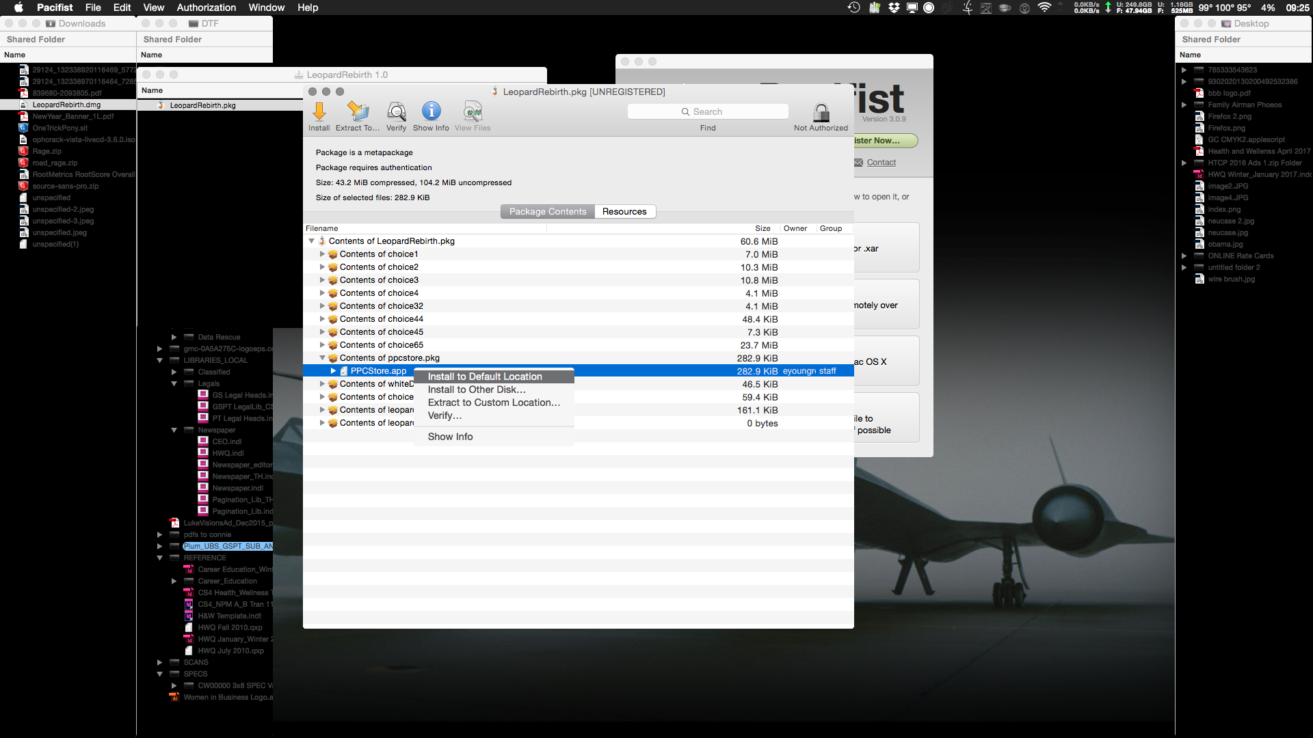This screenshot has height=738, width=1313.
Task: Click the Install toolbar icon
Action: click(319, 111)
